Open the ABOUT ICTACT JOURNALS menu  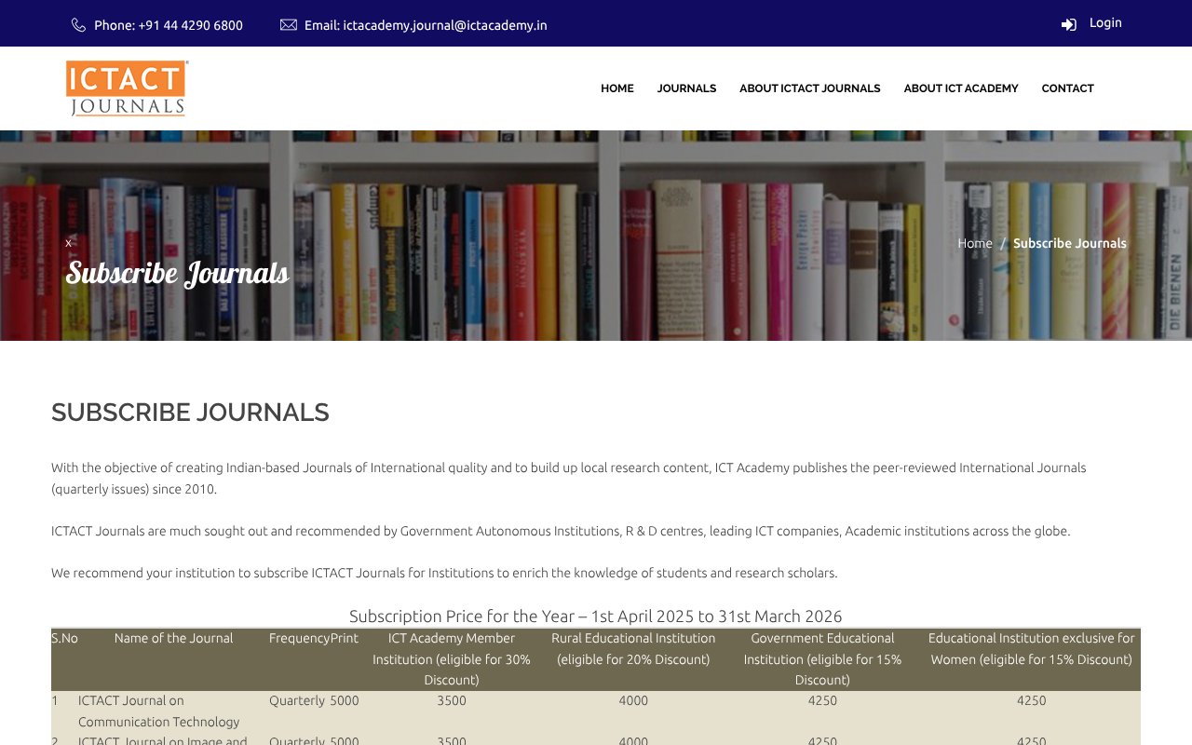click(809, 88)
